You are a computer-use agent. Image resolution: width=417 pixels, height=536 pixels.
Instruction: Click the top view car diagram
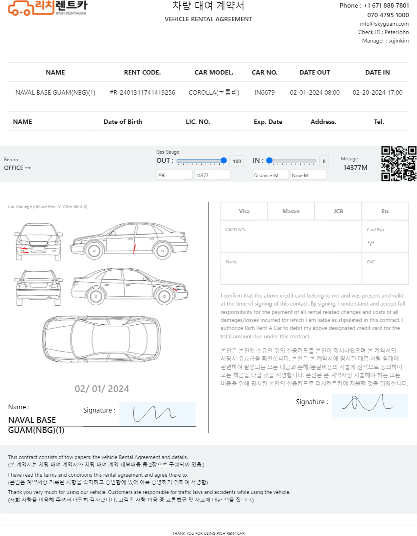click(102, 339)
